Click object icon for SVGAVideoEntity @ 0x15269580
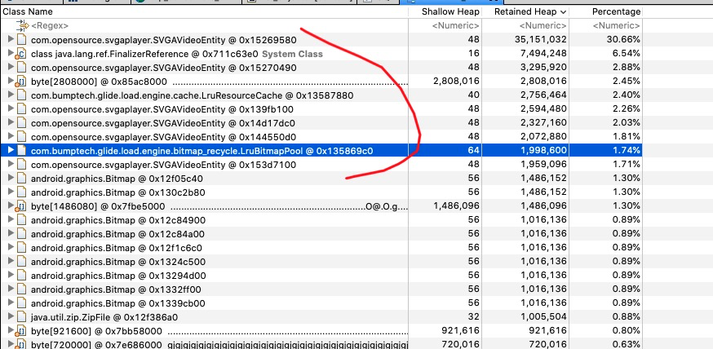The image size is (713, 349). click(x=22, y=40)
